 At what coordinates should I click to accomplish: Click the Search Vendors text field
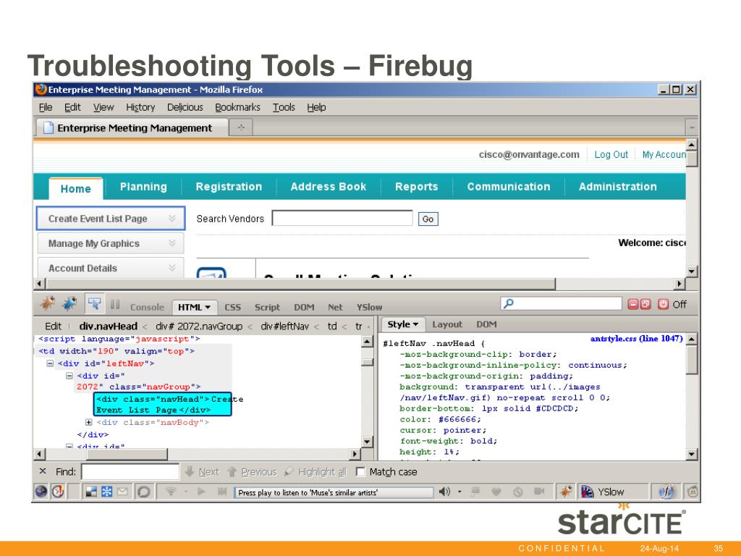(x=342, y=218)
